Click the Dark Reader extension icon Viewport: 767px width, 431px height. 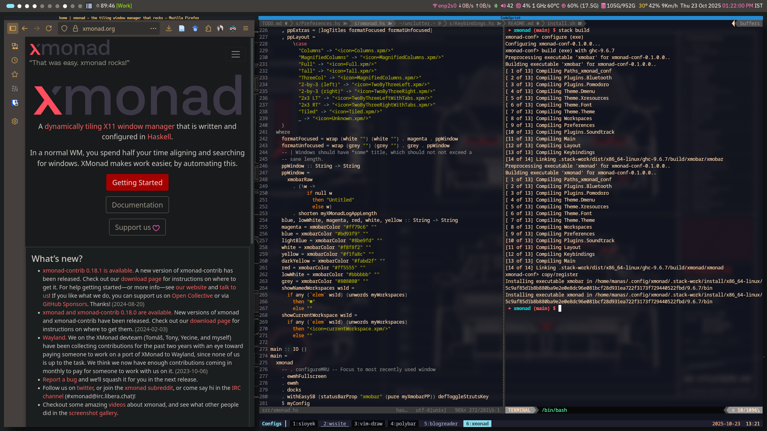(x=233, y=28)
